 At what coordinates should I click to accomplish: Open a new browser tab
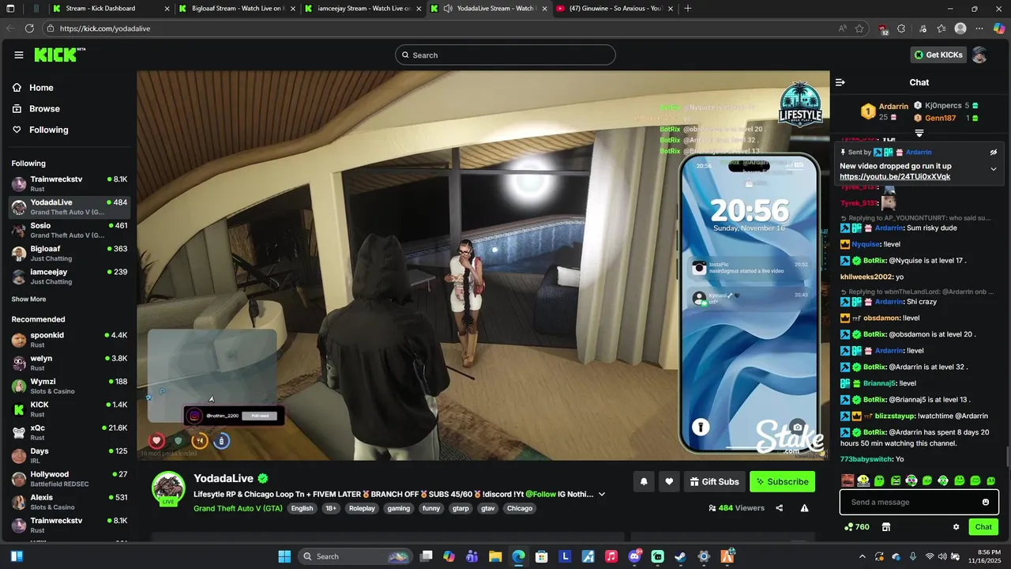coord(688,8)
